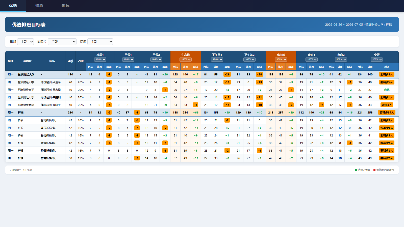Click the 晚高峰 period header
The height and width of the screenshot is (227, 404).
[281, 55]
